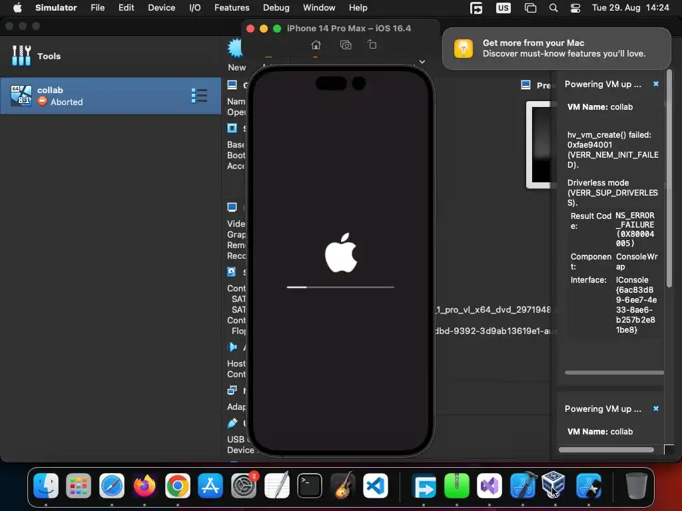The width and height of the screenshot is (682, 511).
Task: Open the Get more from your Mac notification
Action: pyautogui.click(x=557, y=48)
